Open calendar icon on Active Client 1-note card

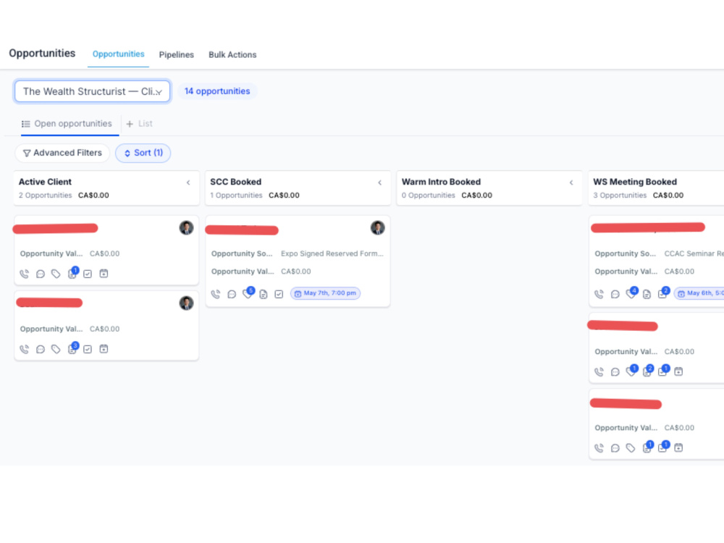104,274
